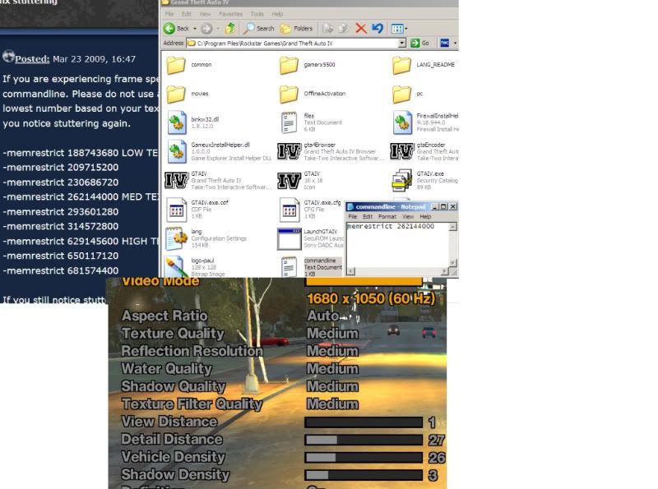Open Explorer's Tools menu

coord(257,14)
